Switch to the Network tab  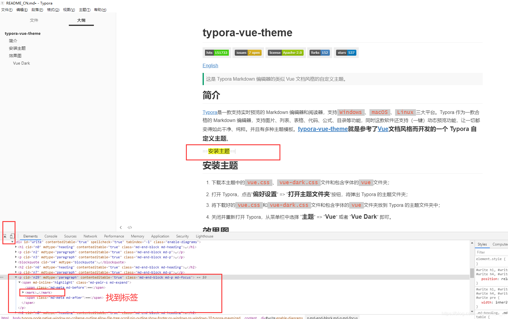click(x=90, y=236)
